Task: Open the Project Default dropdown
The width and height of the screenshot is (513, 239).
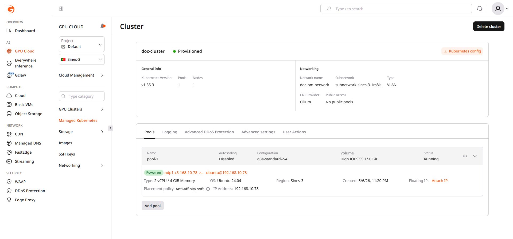Action: coord(81,44)
